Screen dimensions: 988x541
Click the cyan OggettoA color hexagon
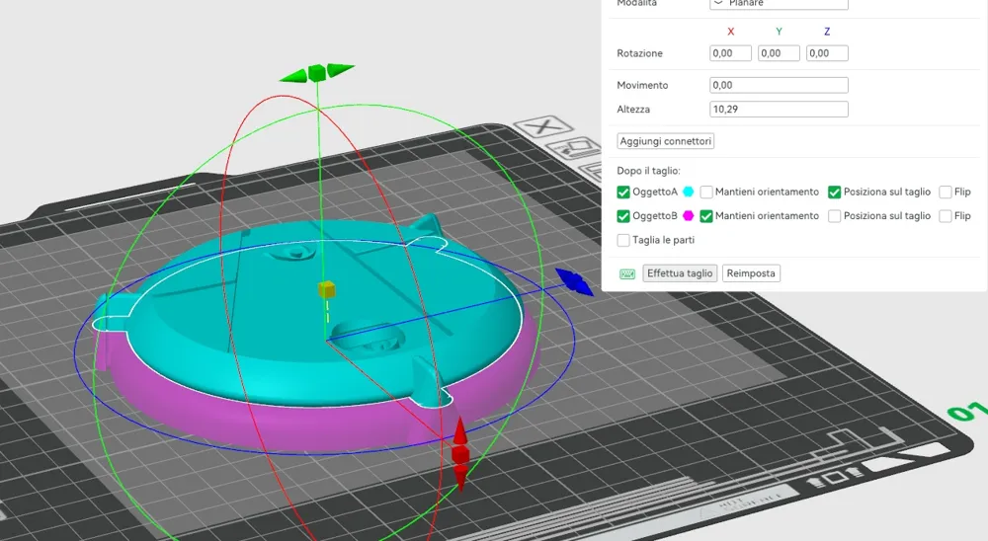click(689, 192)
